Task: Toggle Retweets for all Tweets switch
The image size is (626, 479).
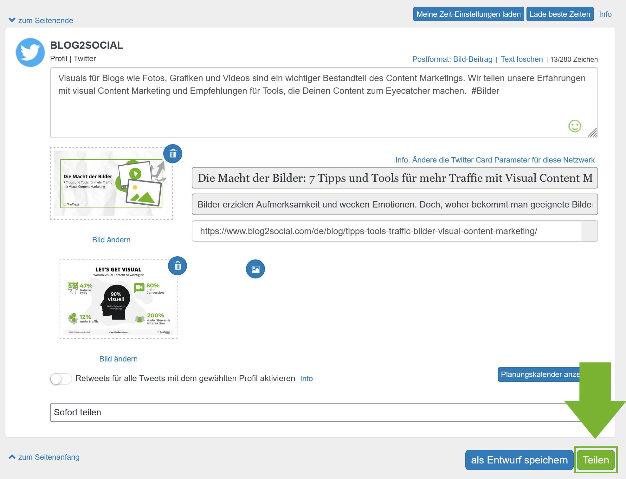Action: (x=61, y=379)
